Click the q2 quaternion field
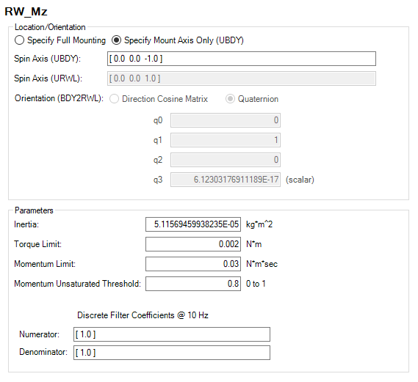 point(226,160)
